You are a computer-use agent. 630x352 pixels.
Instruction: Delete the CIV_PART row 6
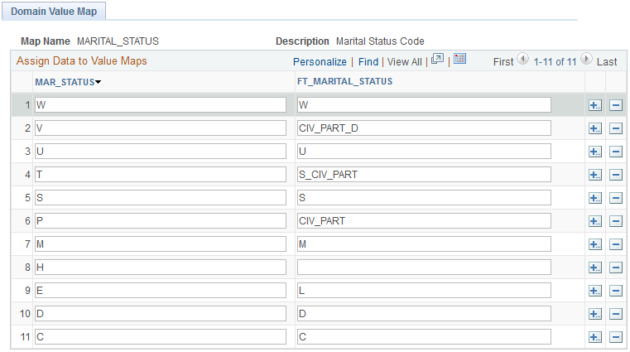click(x=616, y=221)
